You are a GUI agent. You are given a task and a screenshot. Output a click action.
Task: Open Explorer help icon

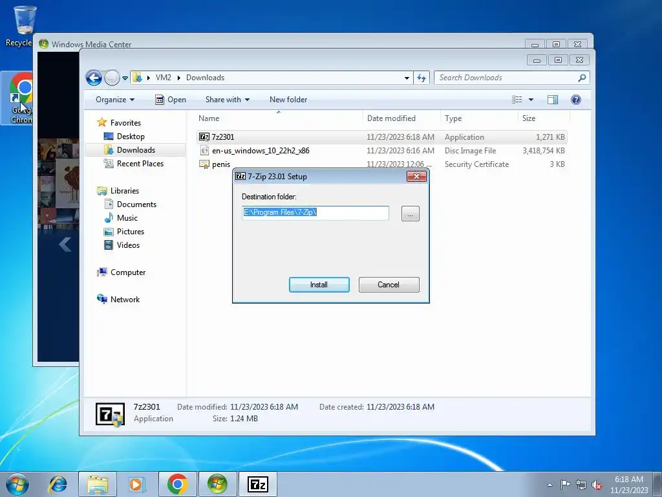(576, 100)
